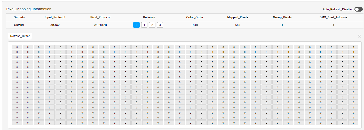Select Universe 3 button
This screenshot has width=364, height=130.
click(x=160, y=25)
